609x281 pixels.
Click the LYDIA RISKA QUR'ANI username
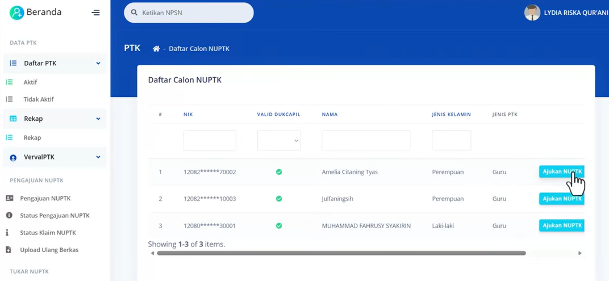[577, 13]
